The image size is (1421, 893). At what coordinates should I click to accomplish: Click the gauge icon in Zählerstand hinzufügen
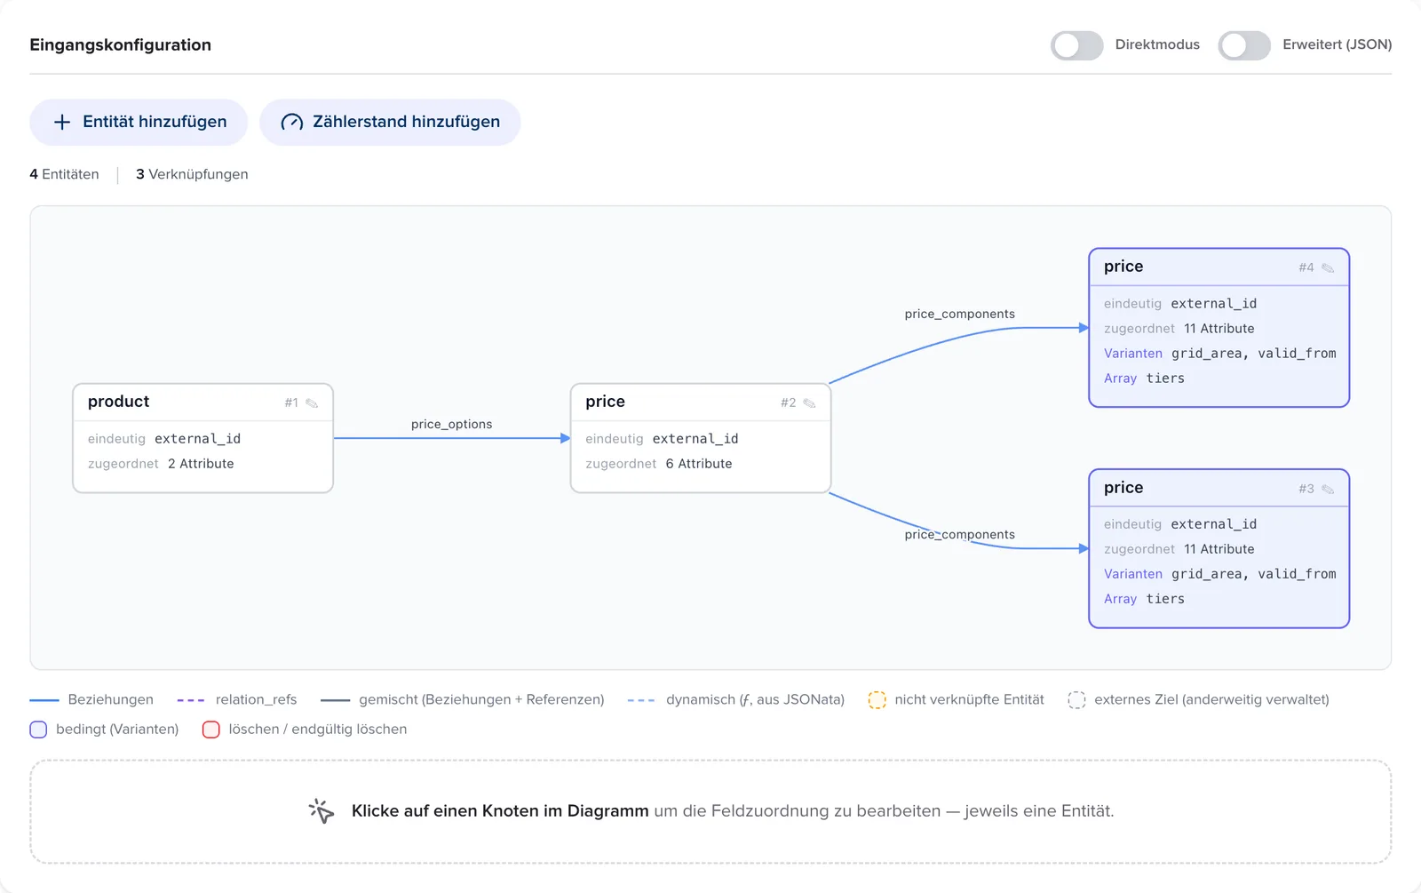tap(292, 123)
